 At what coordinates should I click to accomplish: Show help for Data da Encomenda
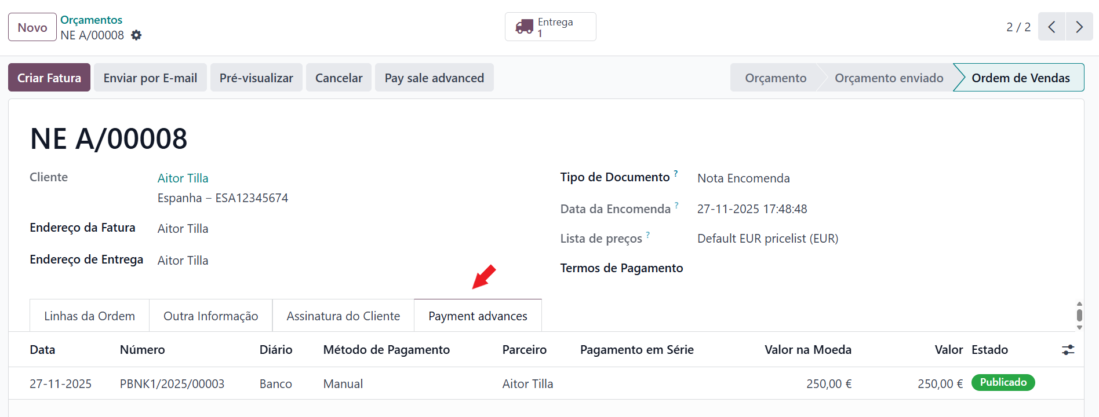[x=676, y=205]
